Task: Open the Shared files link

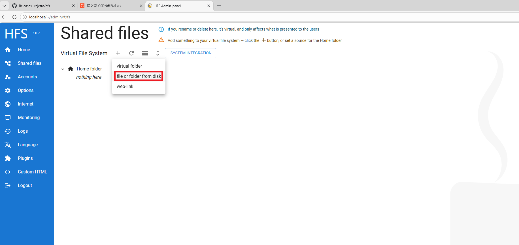Action: [29, 63]
